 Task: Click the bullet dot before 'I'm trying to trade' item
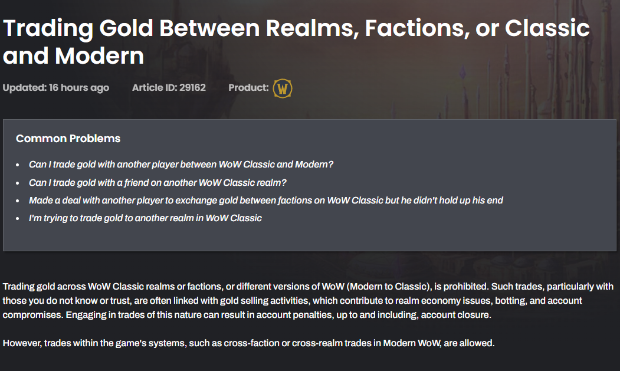[x=17, y=219]
